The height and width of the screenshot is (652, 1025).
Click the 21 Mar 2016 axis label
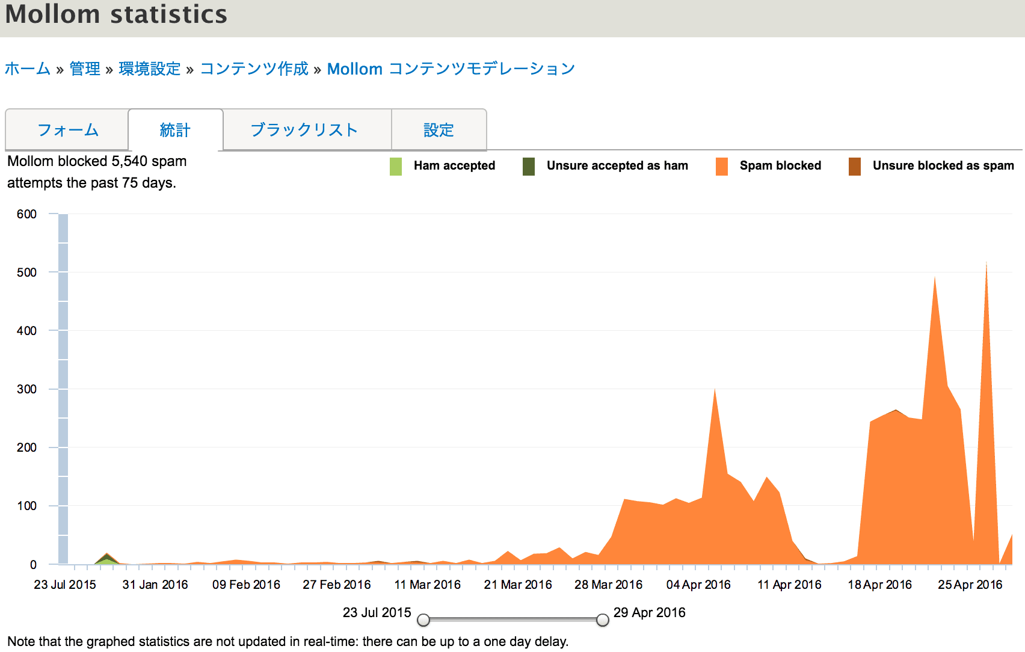pyautogui.click(x=518, y=585)
